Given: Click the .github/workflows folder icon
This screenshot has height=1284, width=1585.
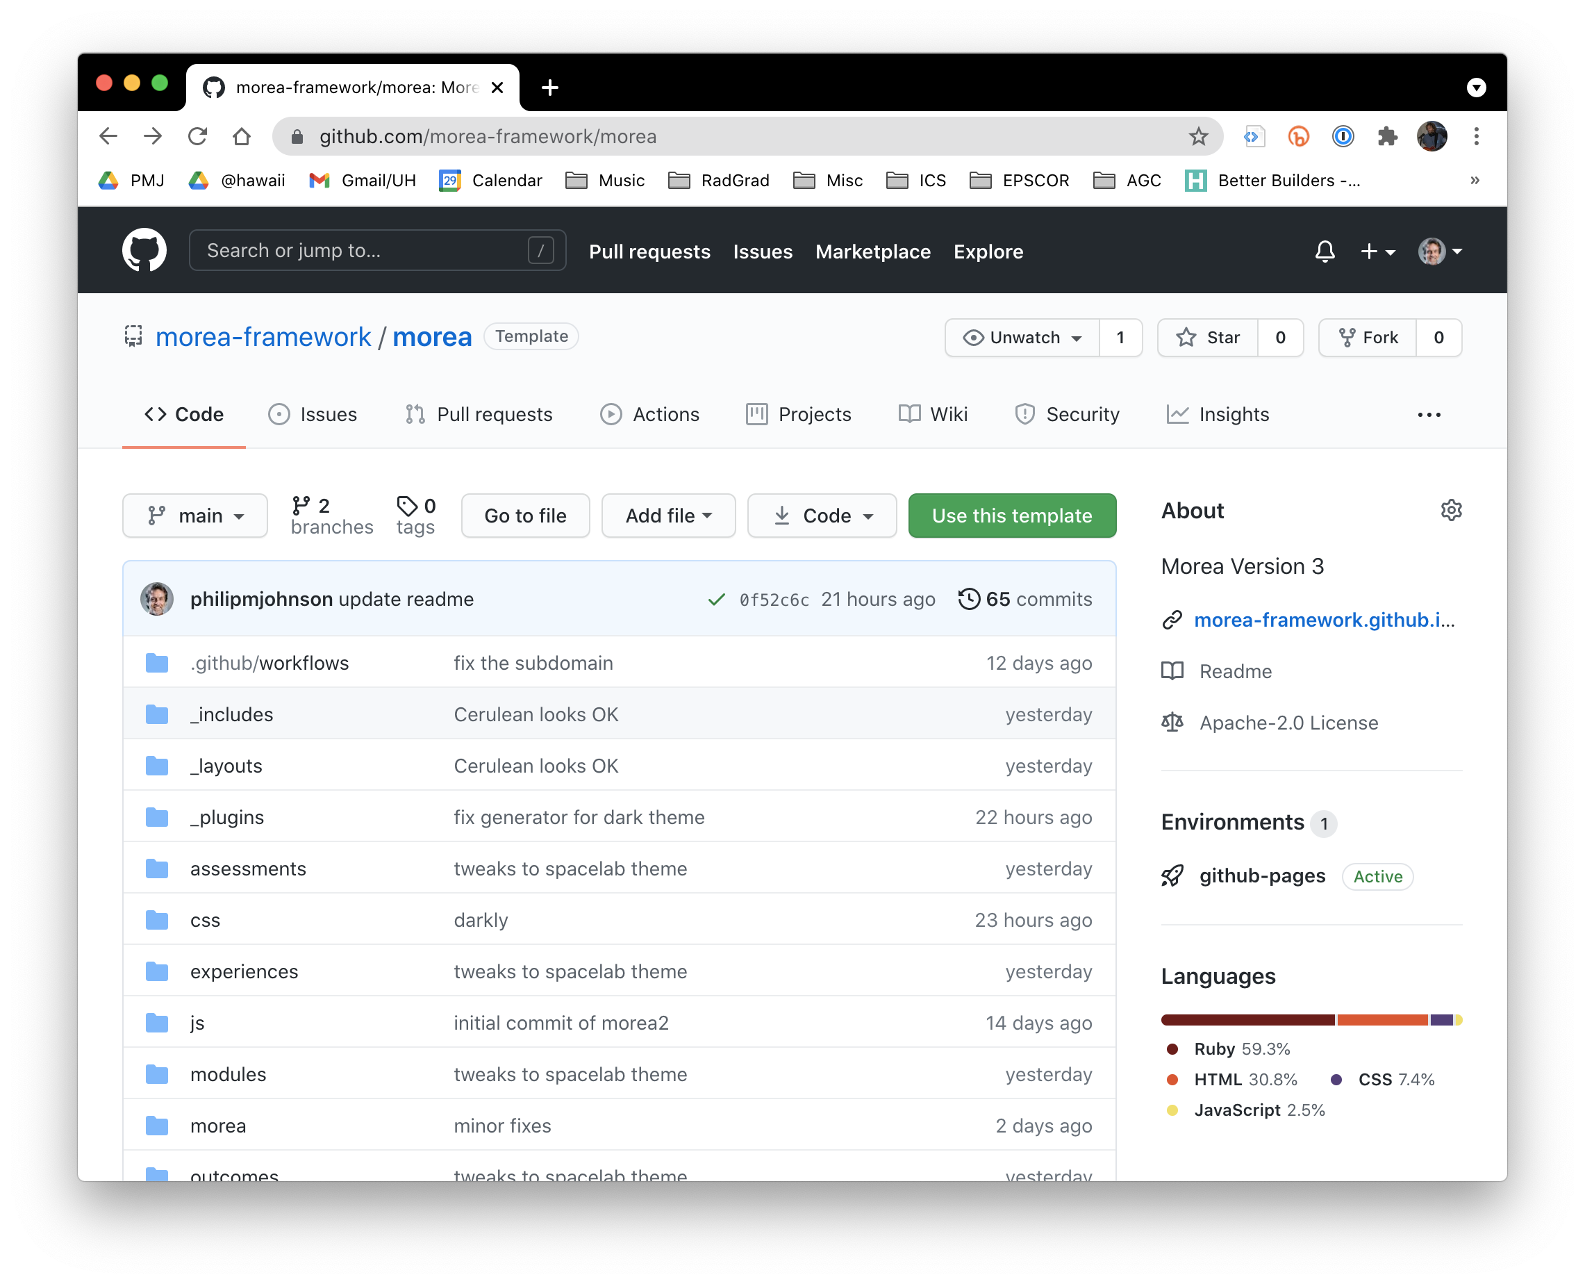Looking at the screenshot, I should tap(157, 663).
